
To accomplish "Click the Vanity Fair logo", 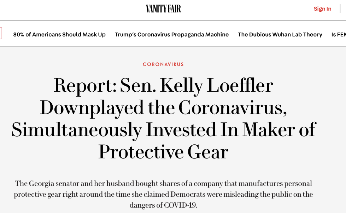I will click(163, 9).
